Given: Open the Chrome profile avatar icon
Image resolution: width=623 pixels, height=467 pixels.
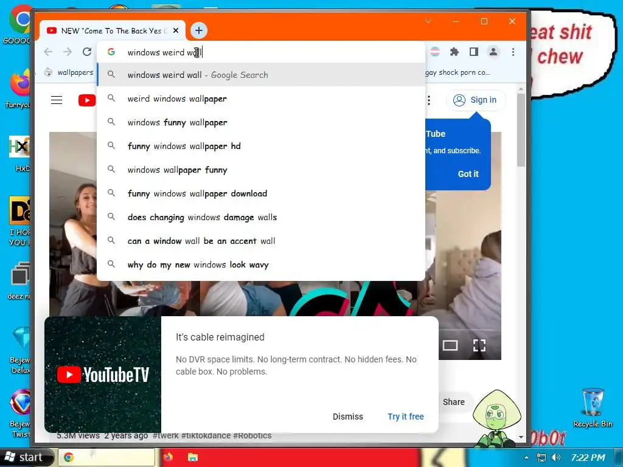Looking at the screenshot, I should pyautogui.click(x=493, y=52).
